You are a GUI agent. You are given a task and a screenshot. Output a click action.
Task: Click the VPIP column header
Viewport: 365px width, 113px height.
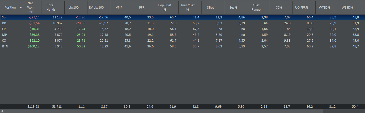(x=119, y=7)
